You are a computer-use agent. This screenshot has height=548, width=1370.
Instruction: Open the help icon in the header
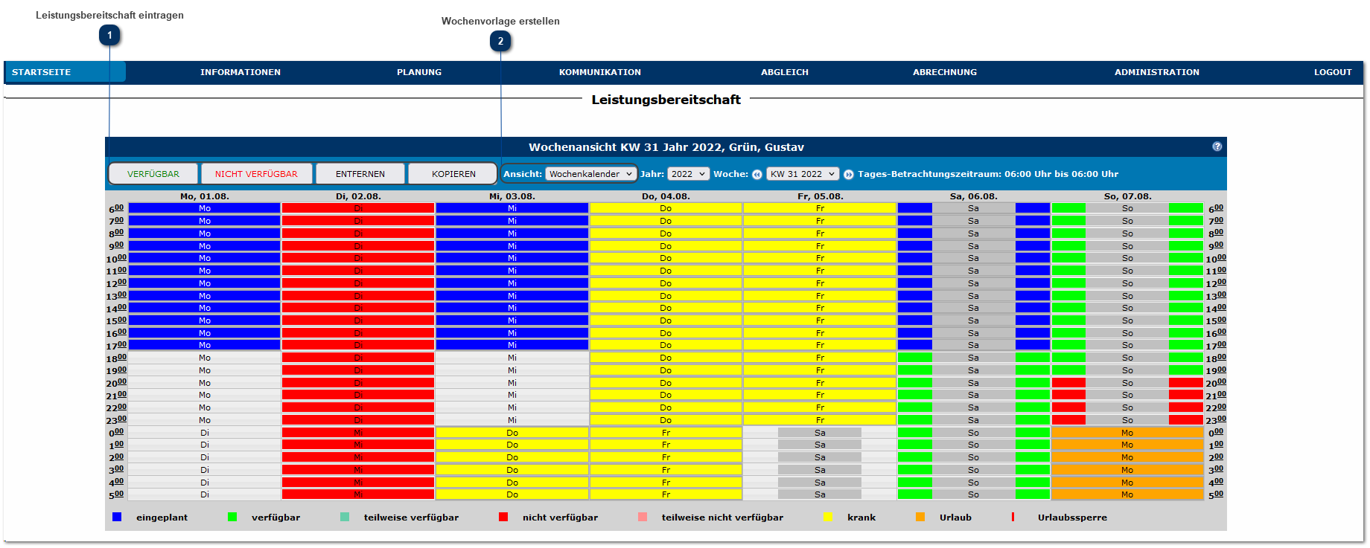tap(1217, 146)
